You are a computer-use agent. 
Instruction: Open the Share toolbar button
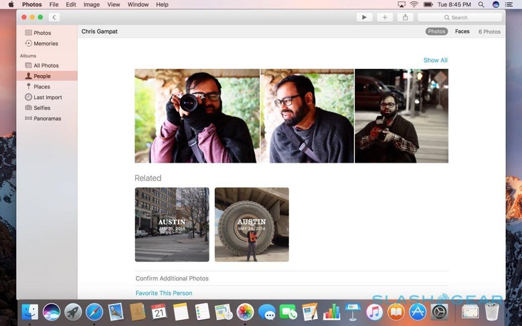click(404, 17)
